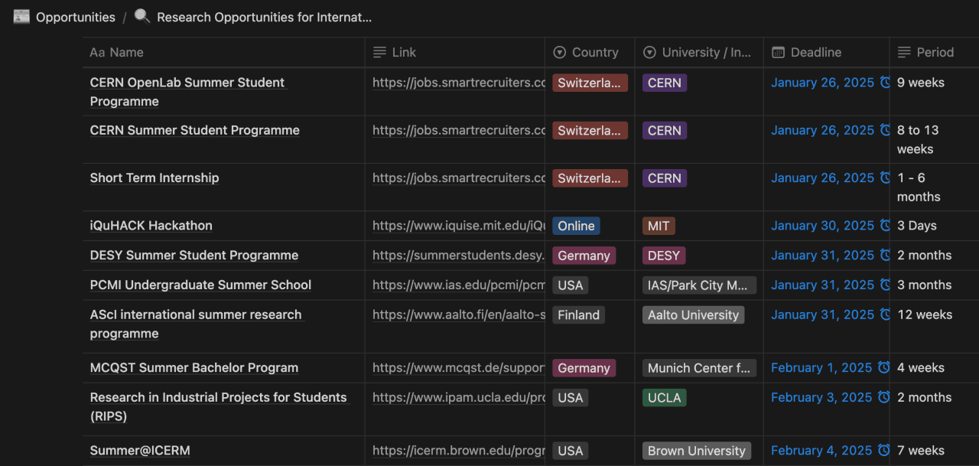Click the February 3, 2025 deadline
The height and width of the screenshot is (466, 979).
[821, 398]
